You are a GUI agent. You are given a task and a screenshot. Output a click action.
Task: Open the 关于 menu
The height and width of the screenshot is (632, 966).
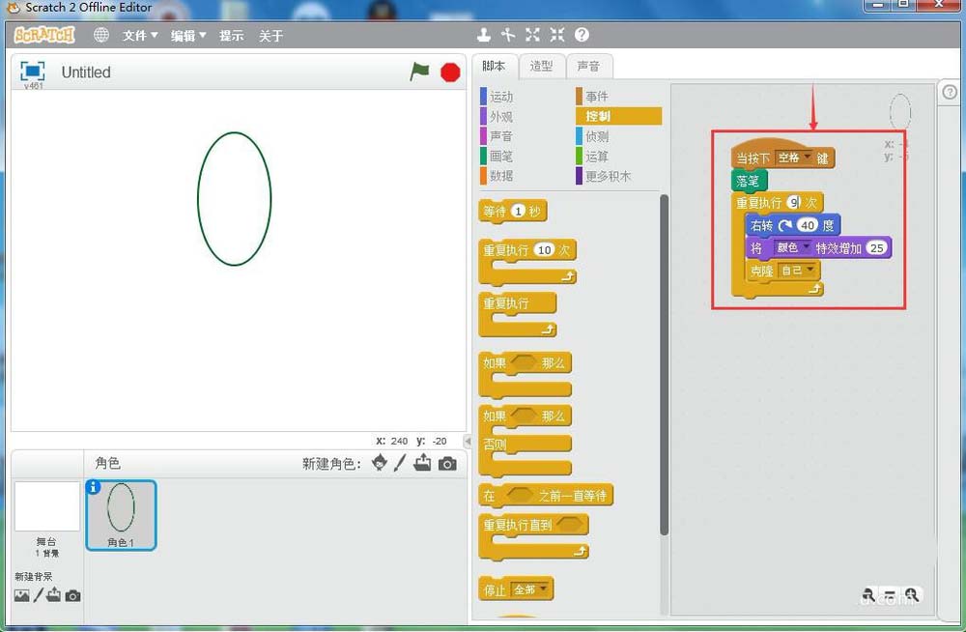(x=271, y=36)
